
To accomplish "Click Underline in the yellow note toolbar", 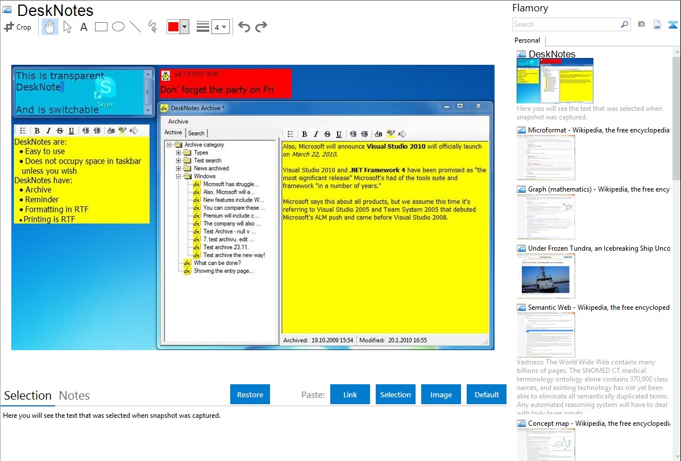I will [71, 131].
